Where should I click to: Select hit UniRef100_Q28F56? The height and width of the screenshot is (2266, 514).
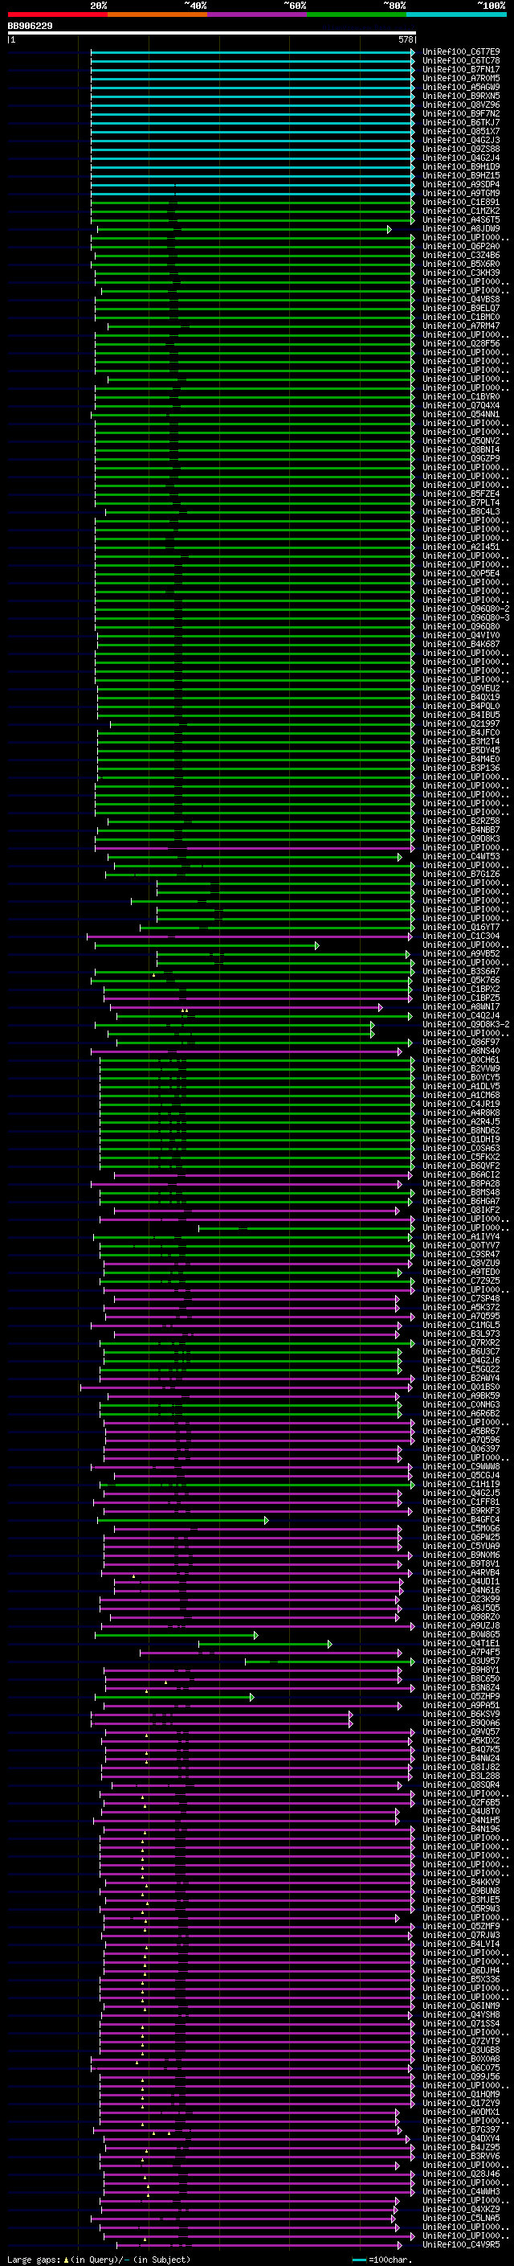tap(461, 344)
